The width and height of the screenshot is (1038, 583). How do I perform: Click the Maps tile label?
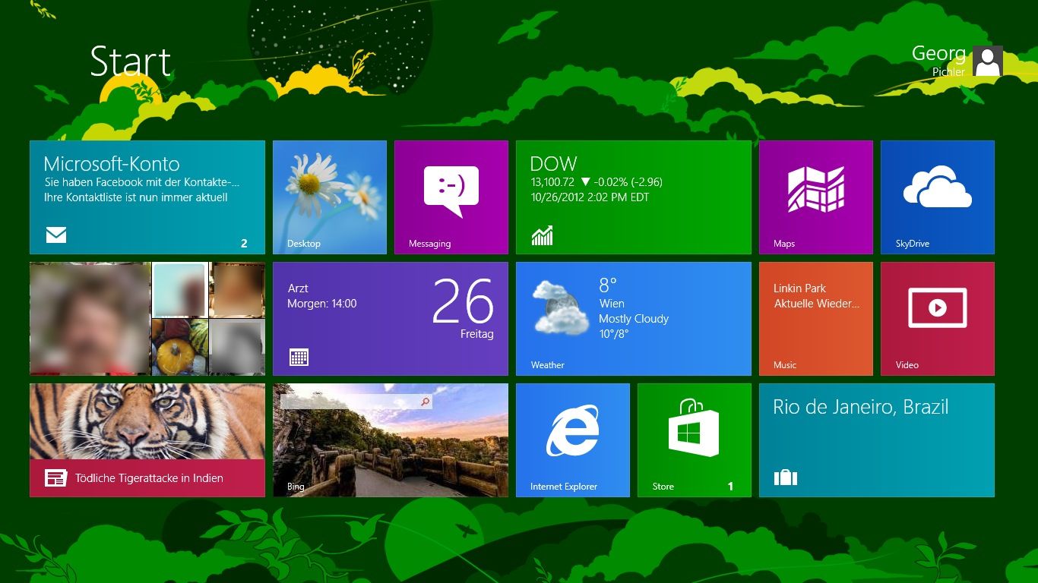click(784, 244)
